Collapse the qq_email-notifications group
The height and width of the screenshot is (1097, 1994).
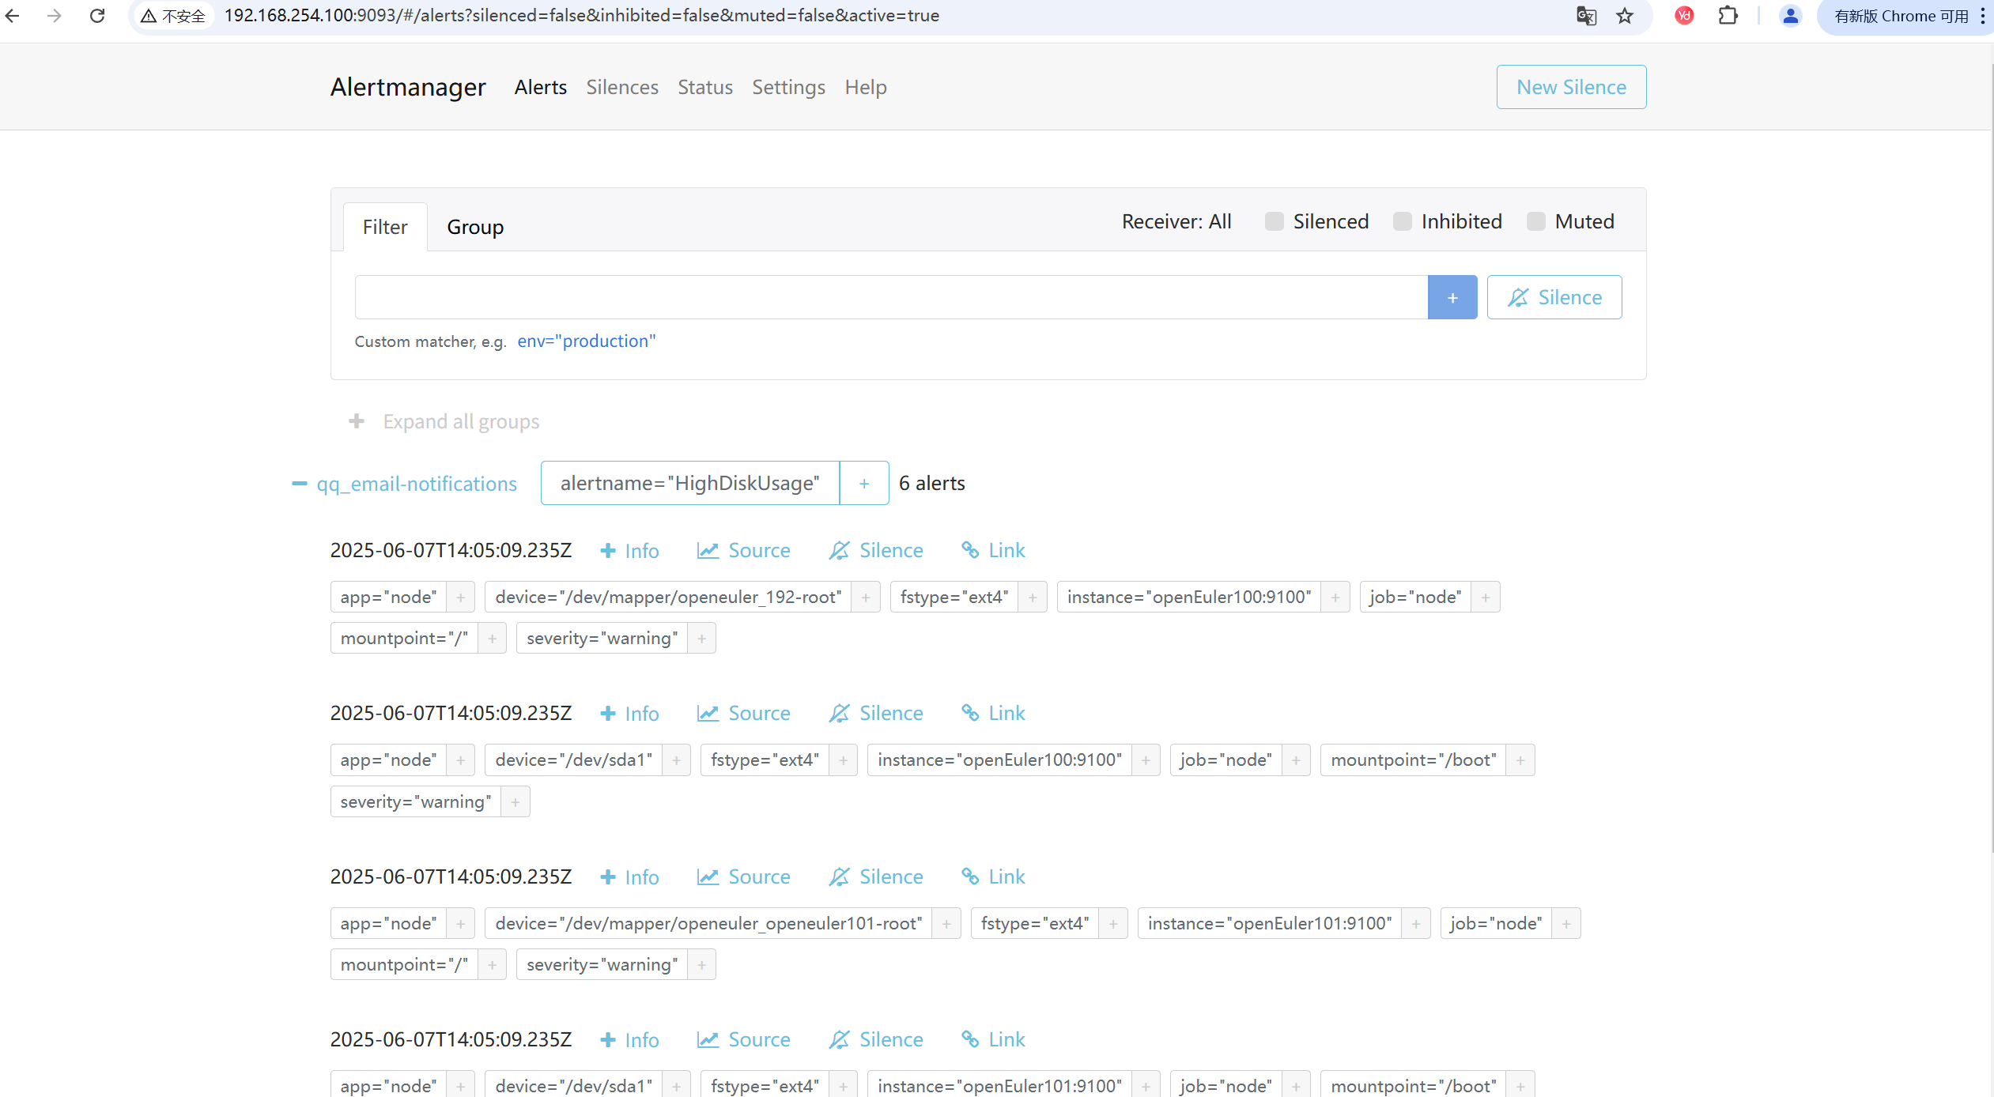coord(298,484)
